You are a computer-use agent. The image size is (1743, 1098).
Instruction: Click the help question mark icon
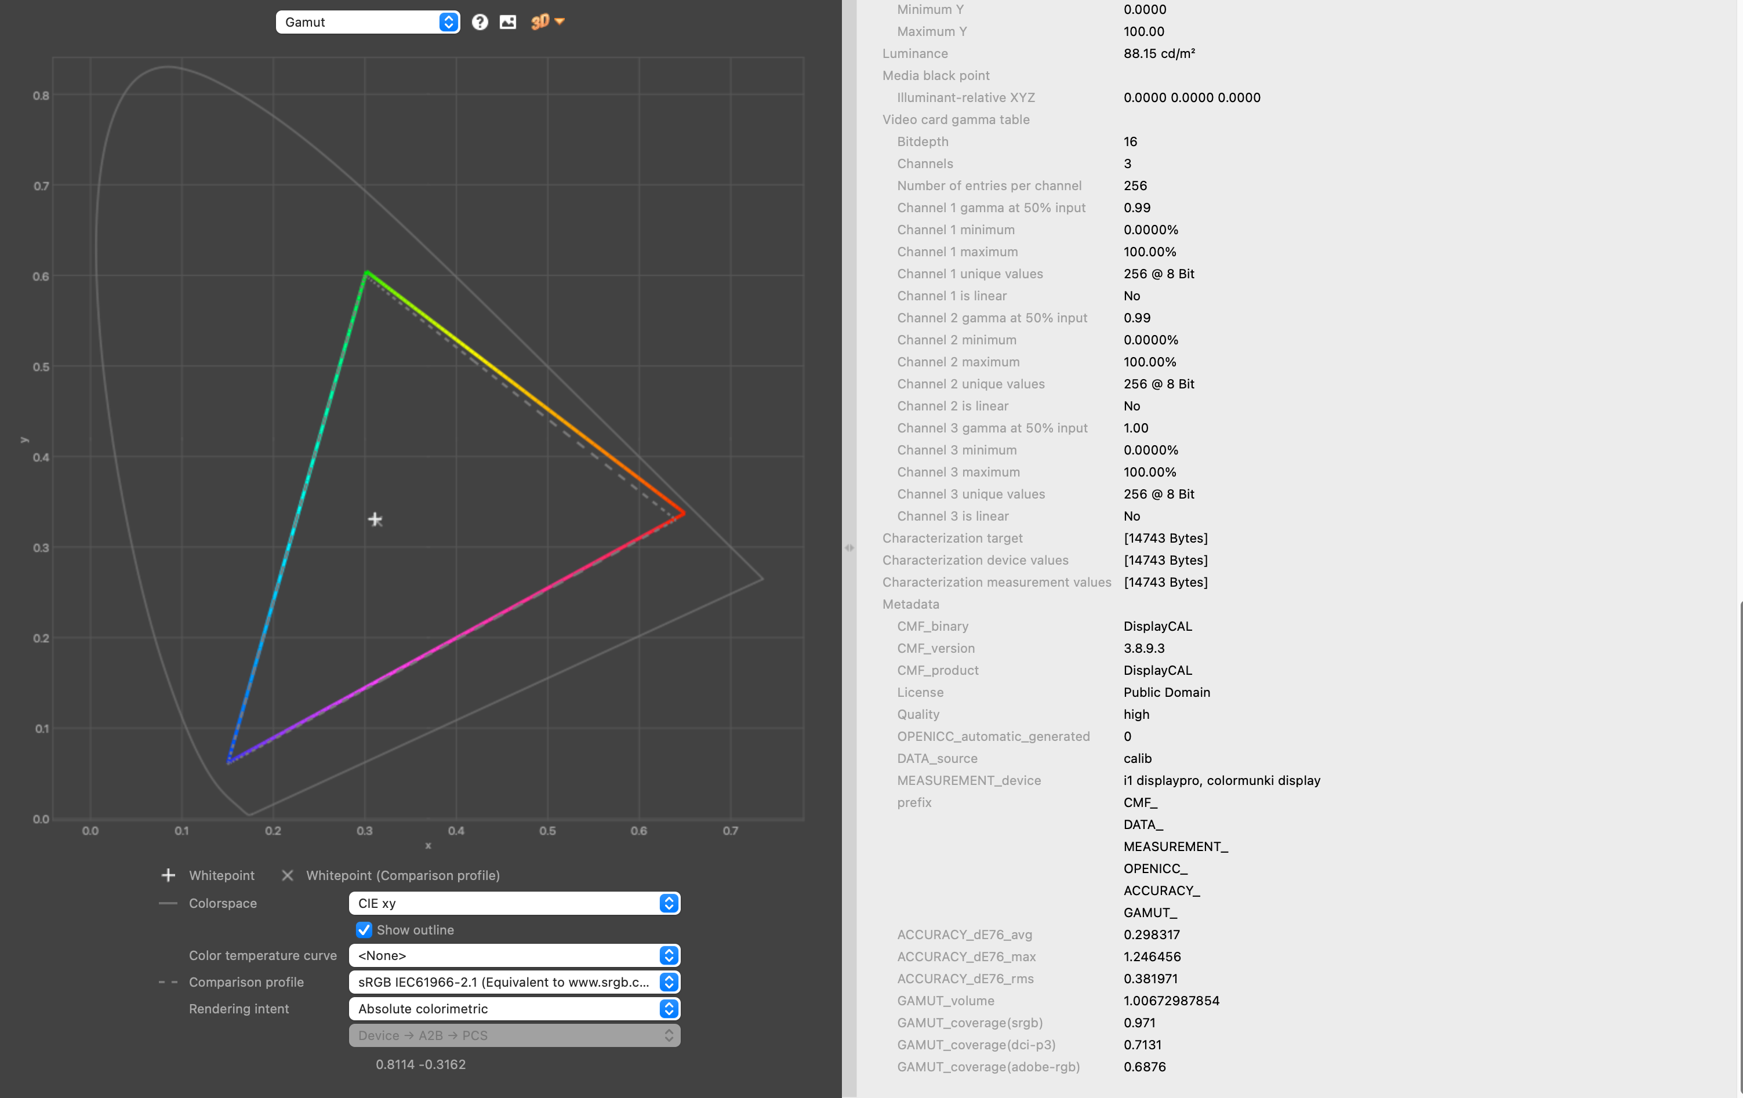point(479,21)
